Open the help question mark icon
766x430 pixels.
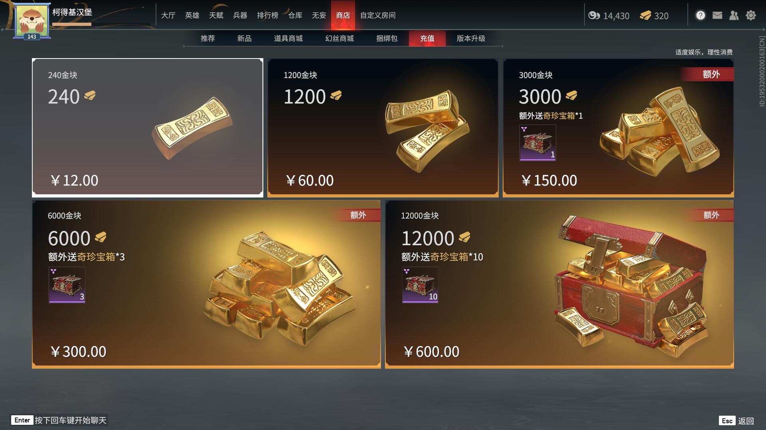[701, 15]
